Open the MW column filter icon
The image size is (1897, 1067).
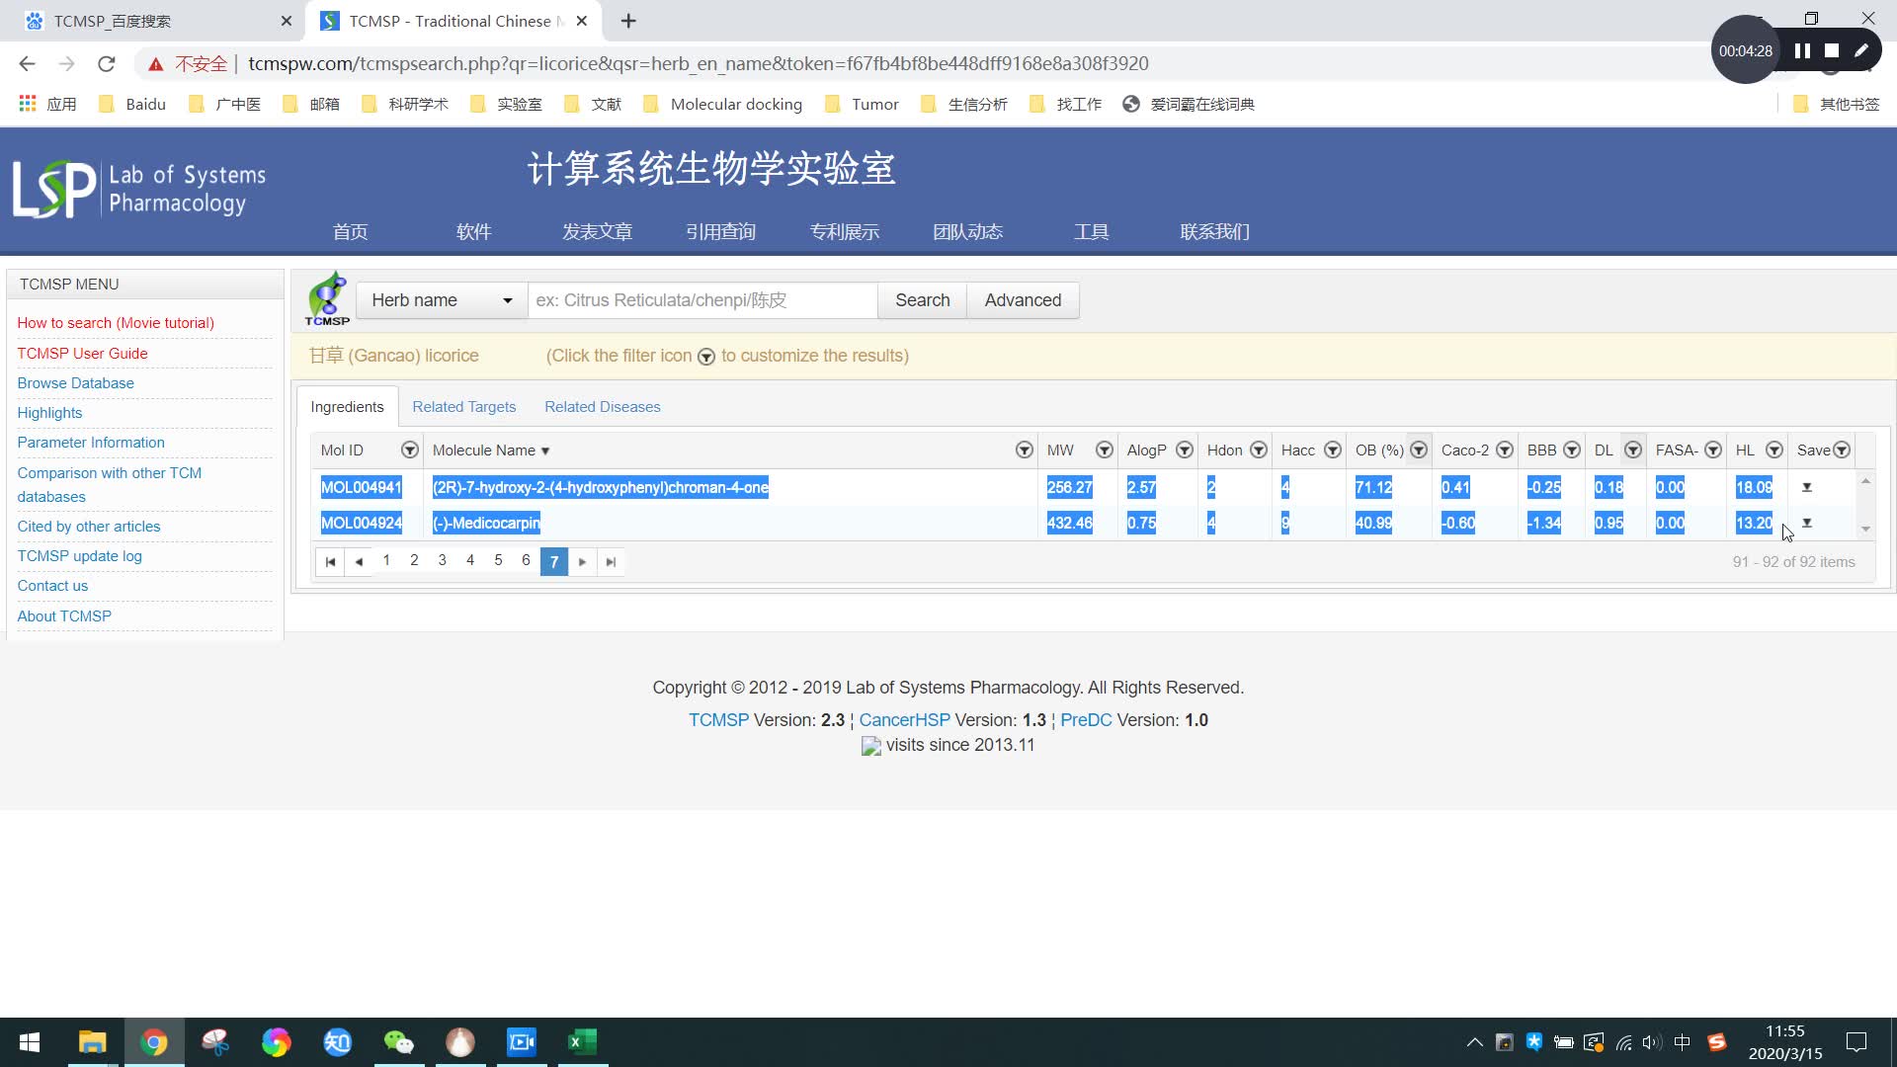[x=1104, y=451]
